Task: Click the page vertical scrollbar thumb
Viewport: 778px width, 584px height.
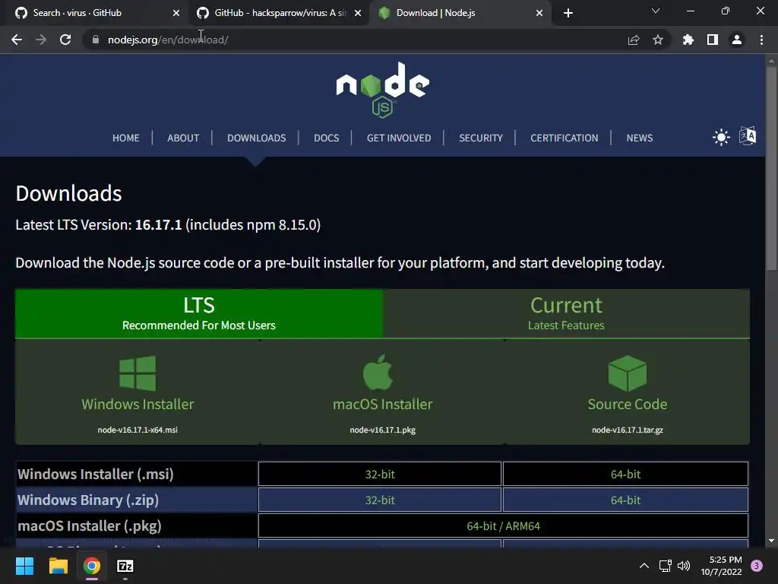Action: tap(771, 168)
